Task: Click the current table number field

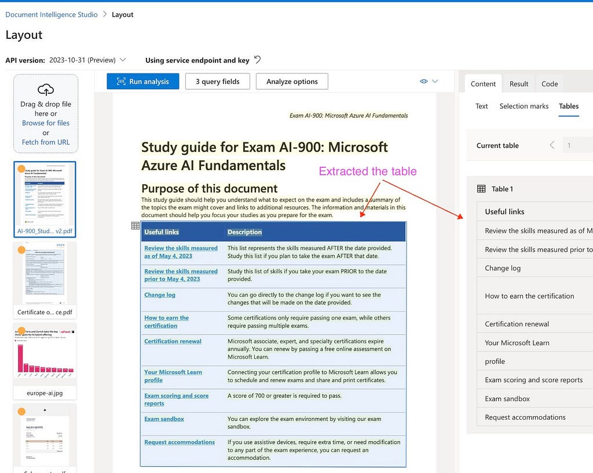Action: coord(577,145)
